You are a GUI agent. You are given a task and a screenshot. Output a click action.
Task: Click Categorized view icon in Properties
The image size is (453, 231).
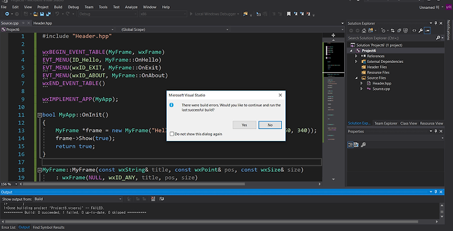[x=350, y=145]
